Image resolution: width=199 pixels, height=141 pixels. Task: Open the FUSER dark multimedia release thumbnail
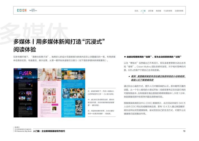tap(25, 93)
